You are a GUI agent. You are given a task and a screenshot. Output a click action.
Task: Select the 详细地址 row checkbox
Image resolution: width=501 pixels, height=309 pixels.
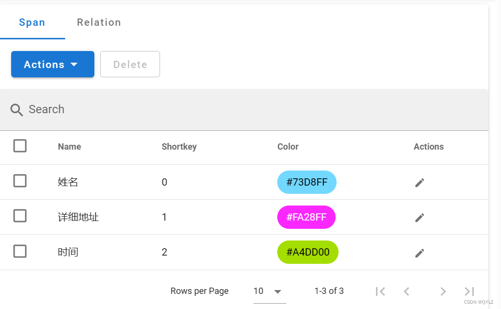pyautogui.click(x=20, y=216)
